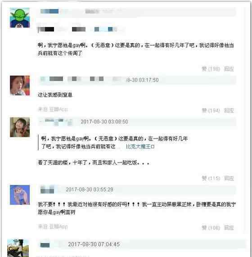Open 来自 豆瓣App link under 这让我感到窒息
The width and height of the screenshot is (252, 257).
(x=53, y=109)
